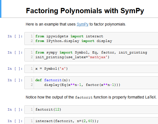
Task: Click the factorit(12) code cell
Action: coord(91,109)
